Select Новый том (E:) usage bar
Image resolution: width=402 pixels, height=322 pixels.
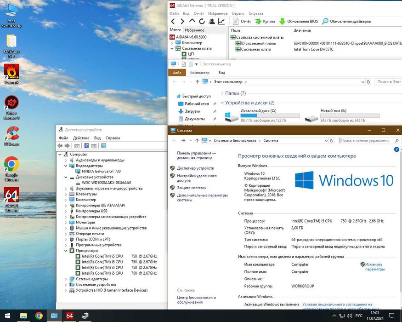[350, 116]
